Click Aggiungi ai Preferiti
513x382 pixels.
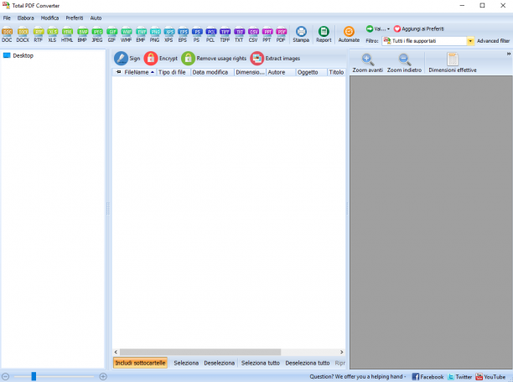(x=419, y=28)
